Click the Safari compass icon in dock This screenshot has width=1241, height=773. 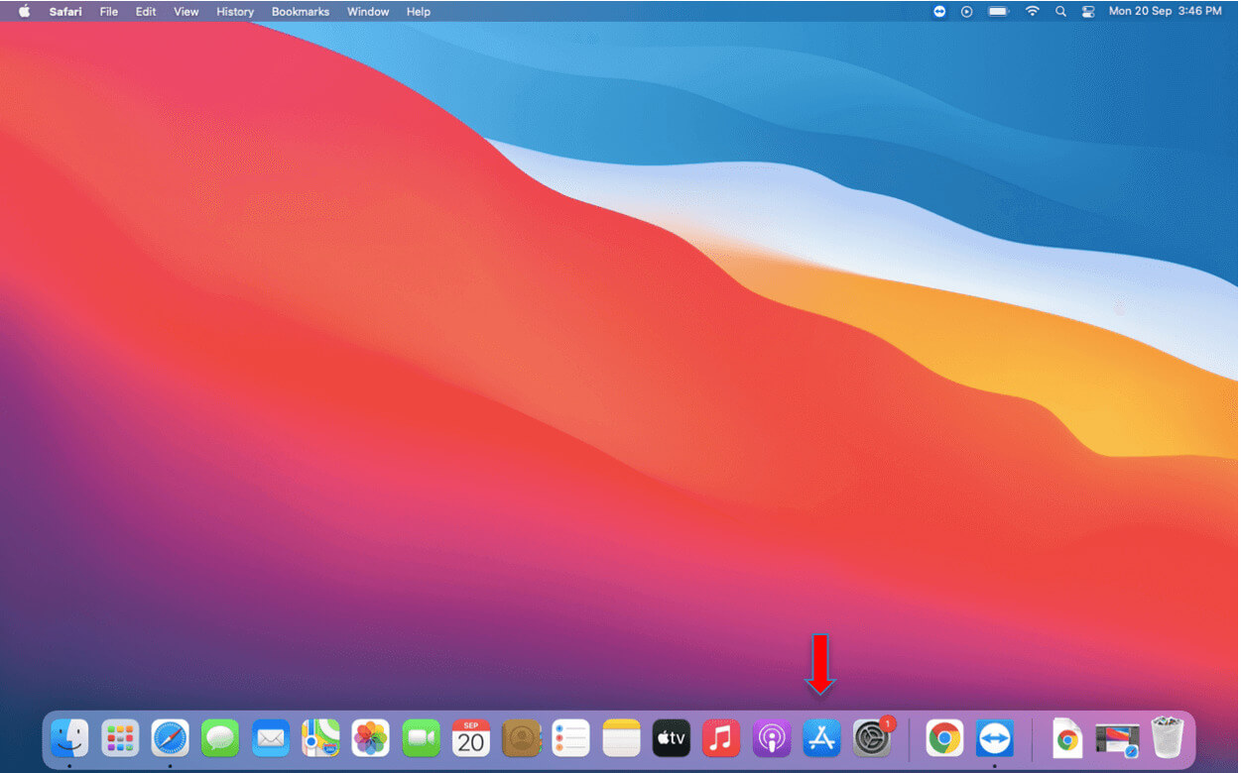[x=171, y=738]
